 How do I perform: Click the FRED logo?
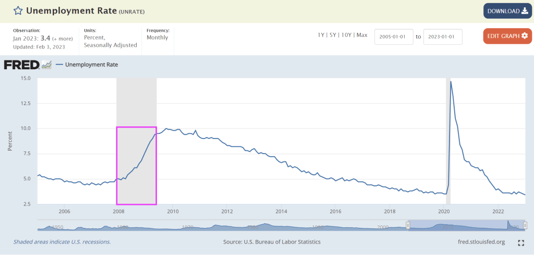[x=22, y=65]
